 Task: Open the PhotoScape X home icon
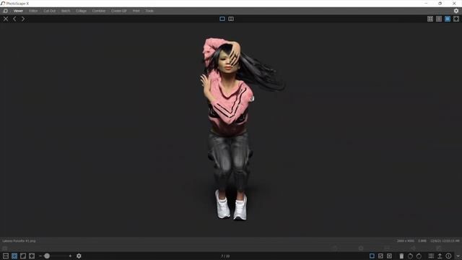pos(5,11)
